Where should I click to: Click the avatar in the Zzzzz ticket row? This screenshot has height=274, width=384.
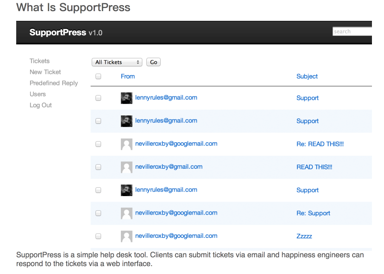(x=126, y=236)
